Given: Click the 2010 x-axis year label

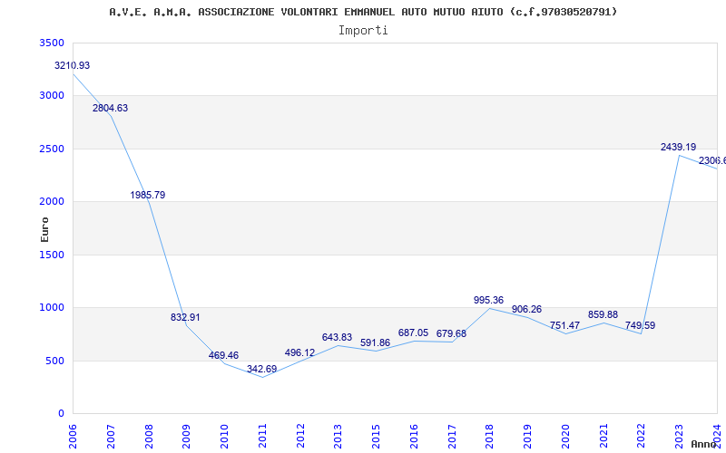Looking at the screenshot, I should click(x=224, y=436).
